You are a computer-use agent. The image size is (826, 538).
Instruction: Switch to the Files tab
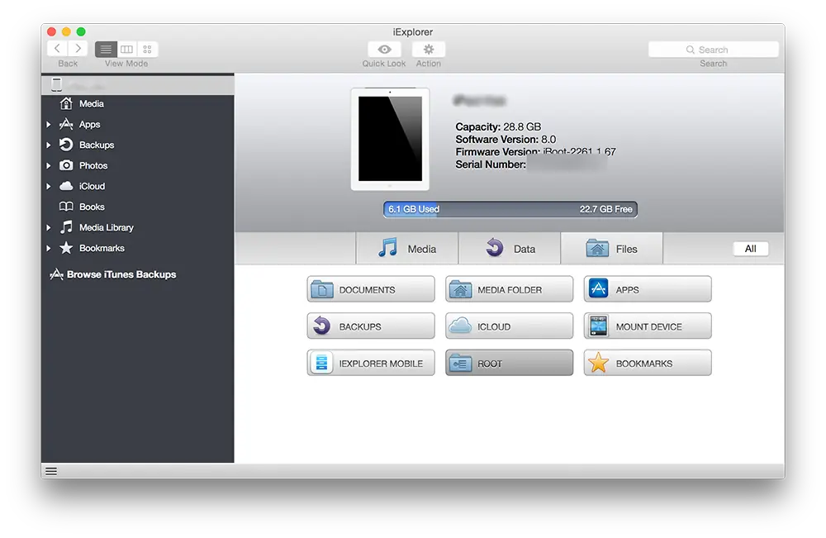click(x=611, y=248)
